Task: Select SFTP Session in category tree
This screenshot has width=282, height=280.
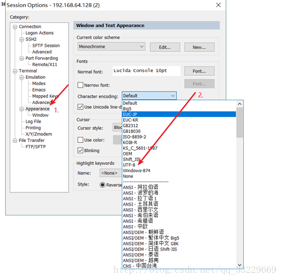Action: (x=46, y=45)
